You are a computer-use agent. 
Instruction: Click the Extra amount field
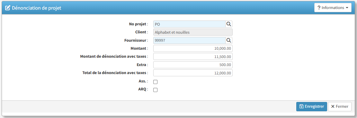pos(193,64)
